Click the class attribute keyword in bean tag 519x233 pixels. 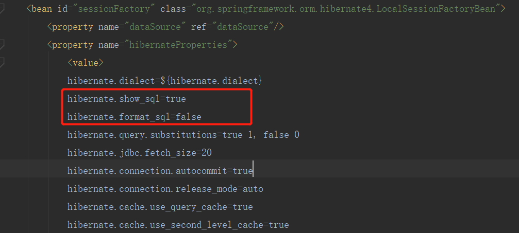tap(172, 9)
